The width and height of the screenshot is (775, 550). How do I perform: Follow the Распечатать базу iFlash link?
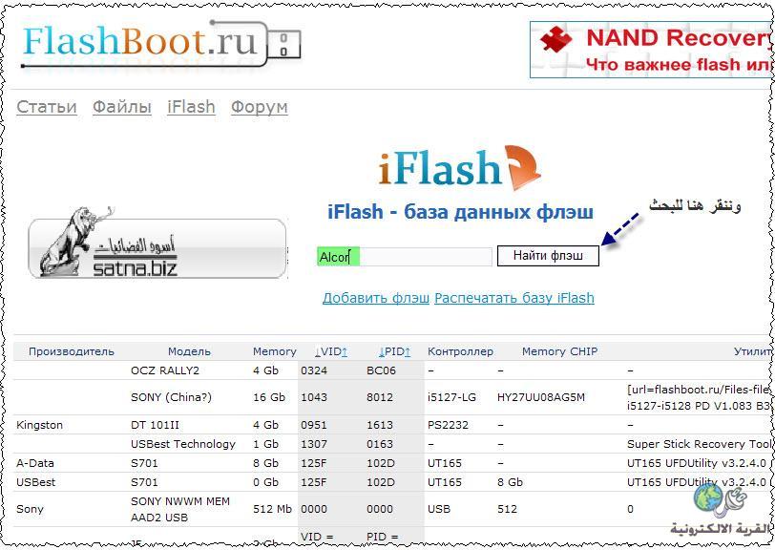click(514, 298)
